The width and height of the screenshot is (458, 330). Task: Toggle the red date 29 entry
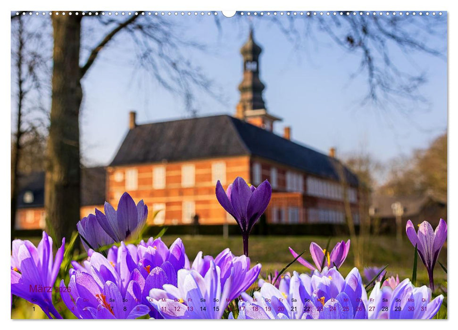click(x=397, y=309)
